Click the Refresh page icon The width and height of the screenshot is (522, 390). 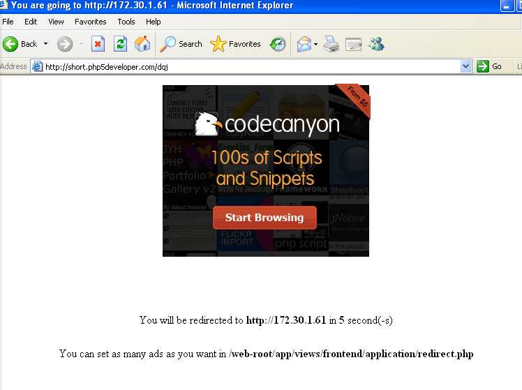point(120,44)
